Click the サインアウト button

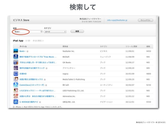click(145, 20)
